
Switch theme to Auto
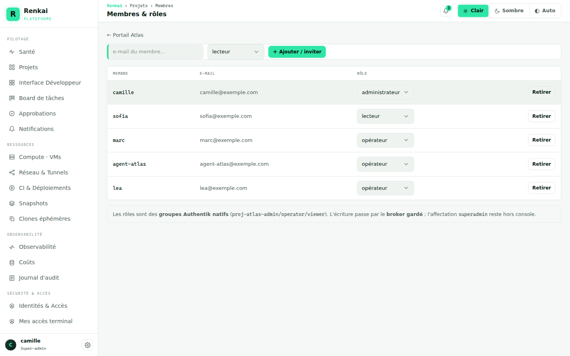(x=545, y=11)
